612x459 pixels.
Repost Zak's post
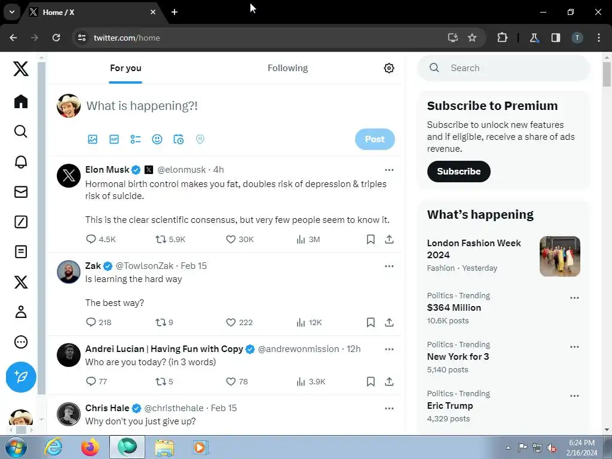(x=161, y=322)
